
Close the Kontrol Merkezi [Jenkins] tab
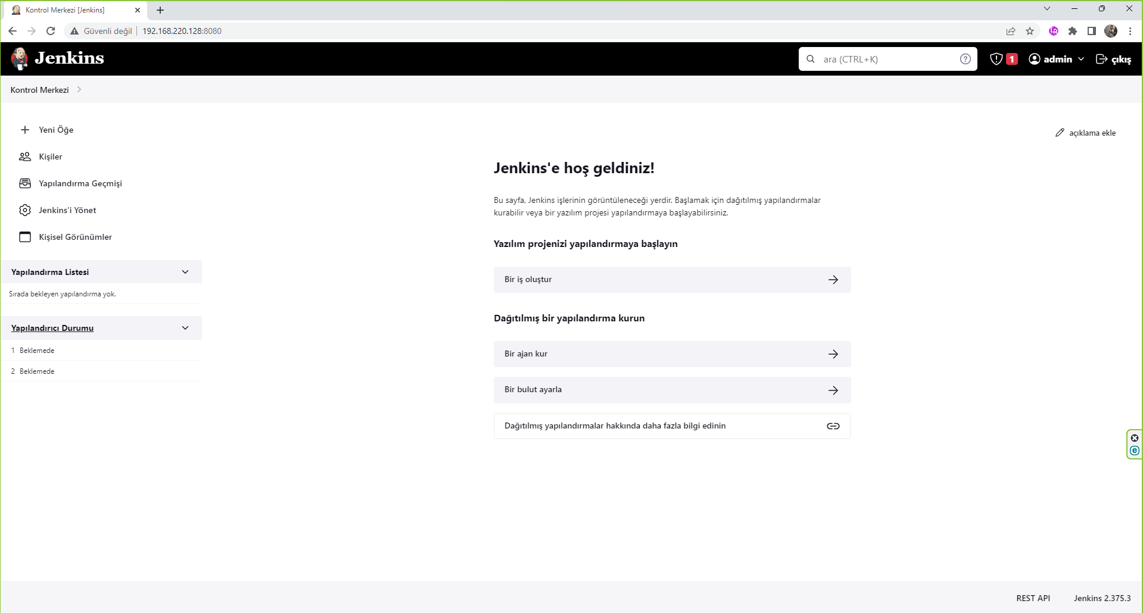point(138,10)
